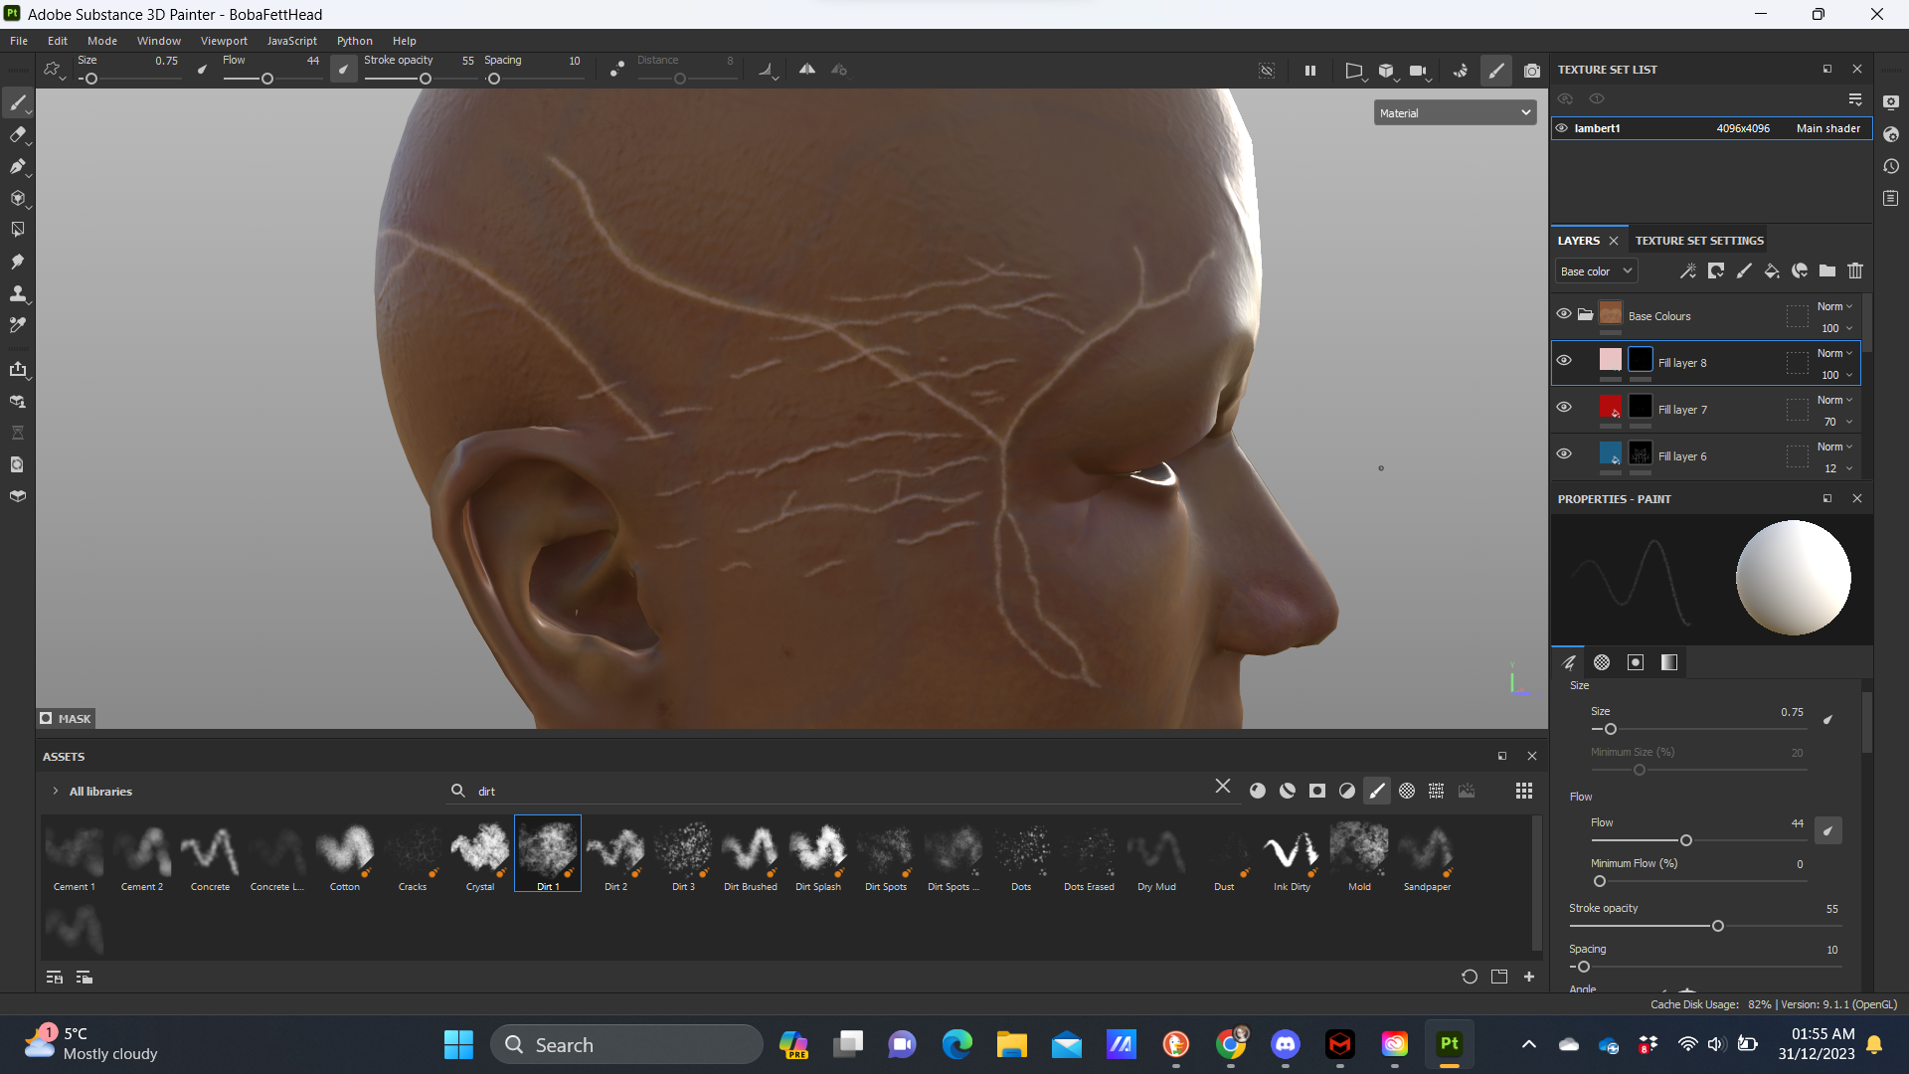Hide Fill layer 6
The height and width of the screenshot is (1074, 1909).
pyautogui.click(x=1564, y=454)
